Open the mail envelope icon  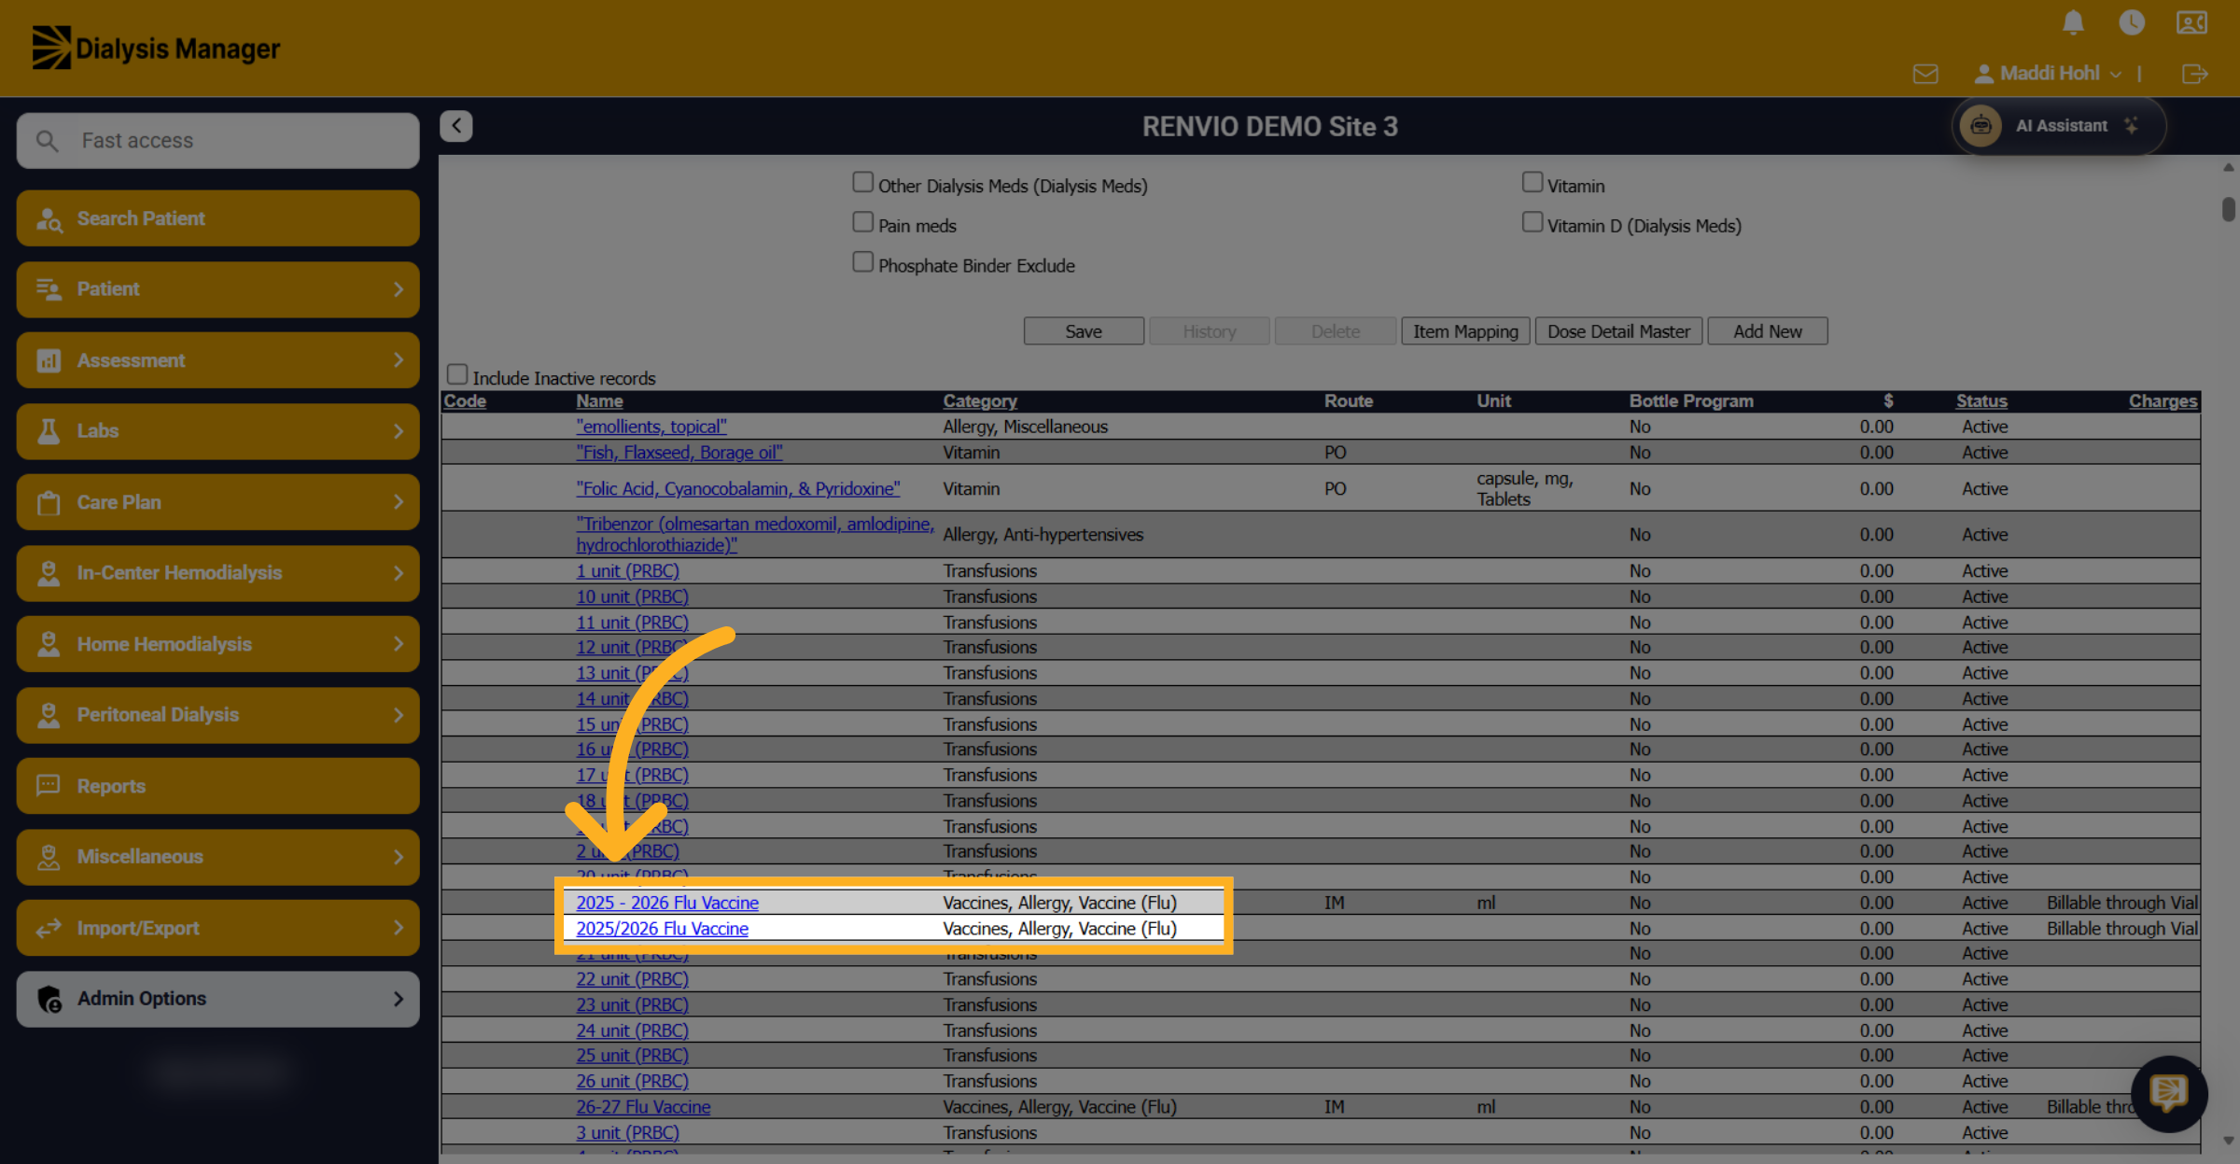click(1925, 74)
